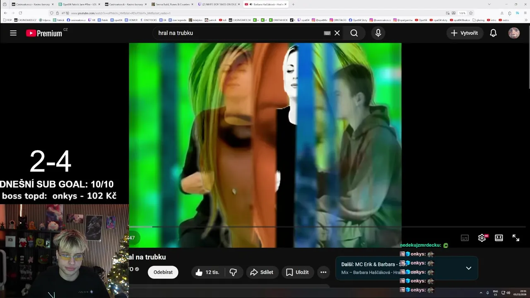Close the Barbara Haščáková YouTube tab
This screenshot has width=530, height=298.
pos(285,4)
